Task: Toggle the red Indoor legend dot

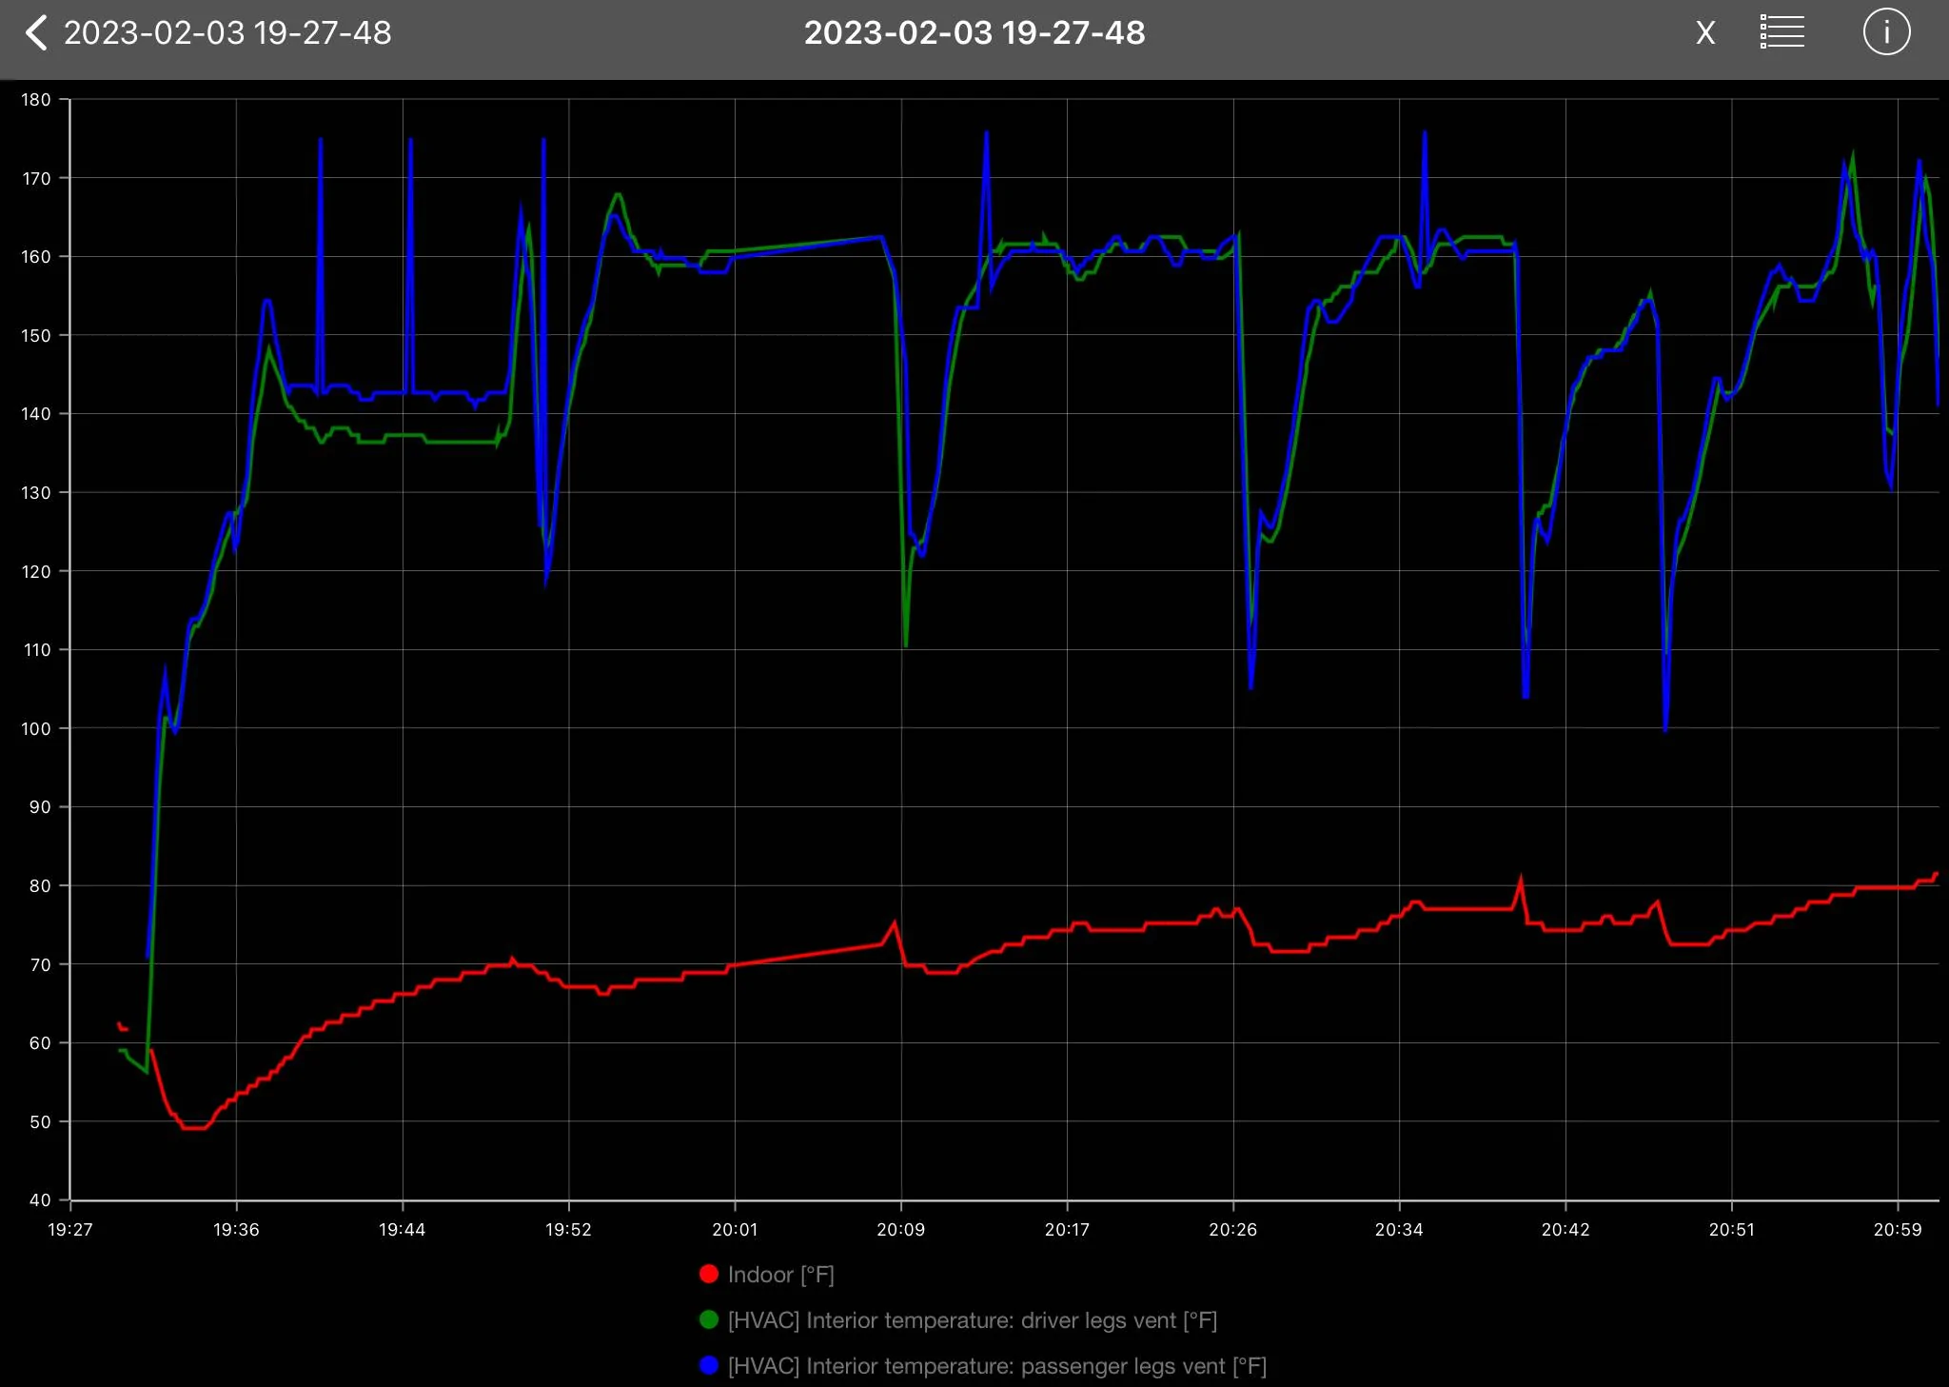Action: click(709, 1274)
